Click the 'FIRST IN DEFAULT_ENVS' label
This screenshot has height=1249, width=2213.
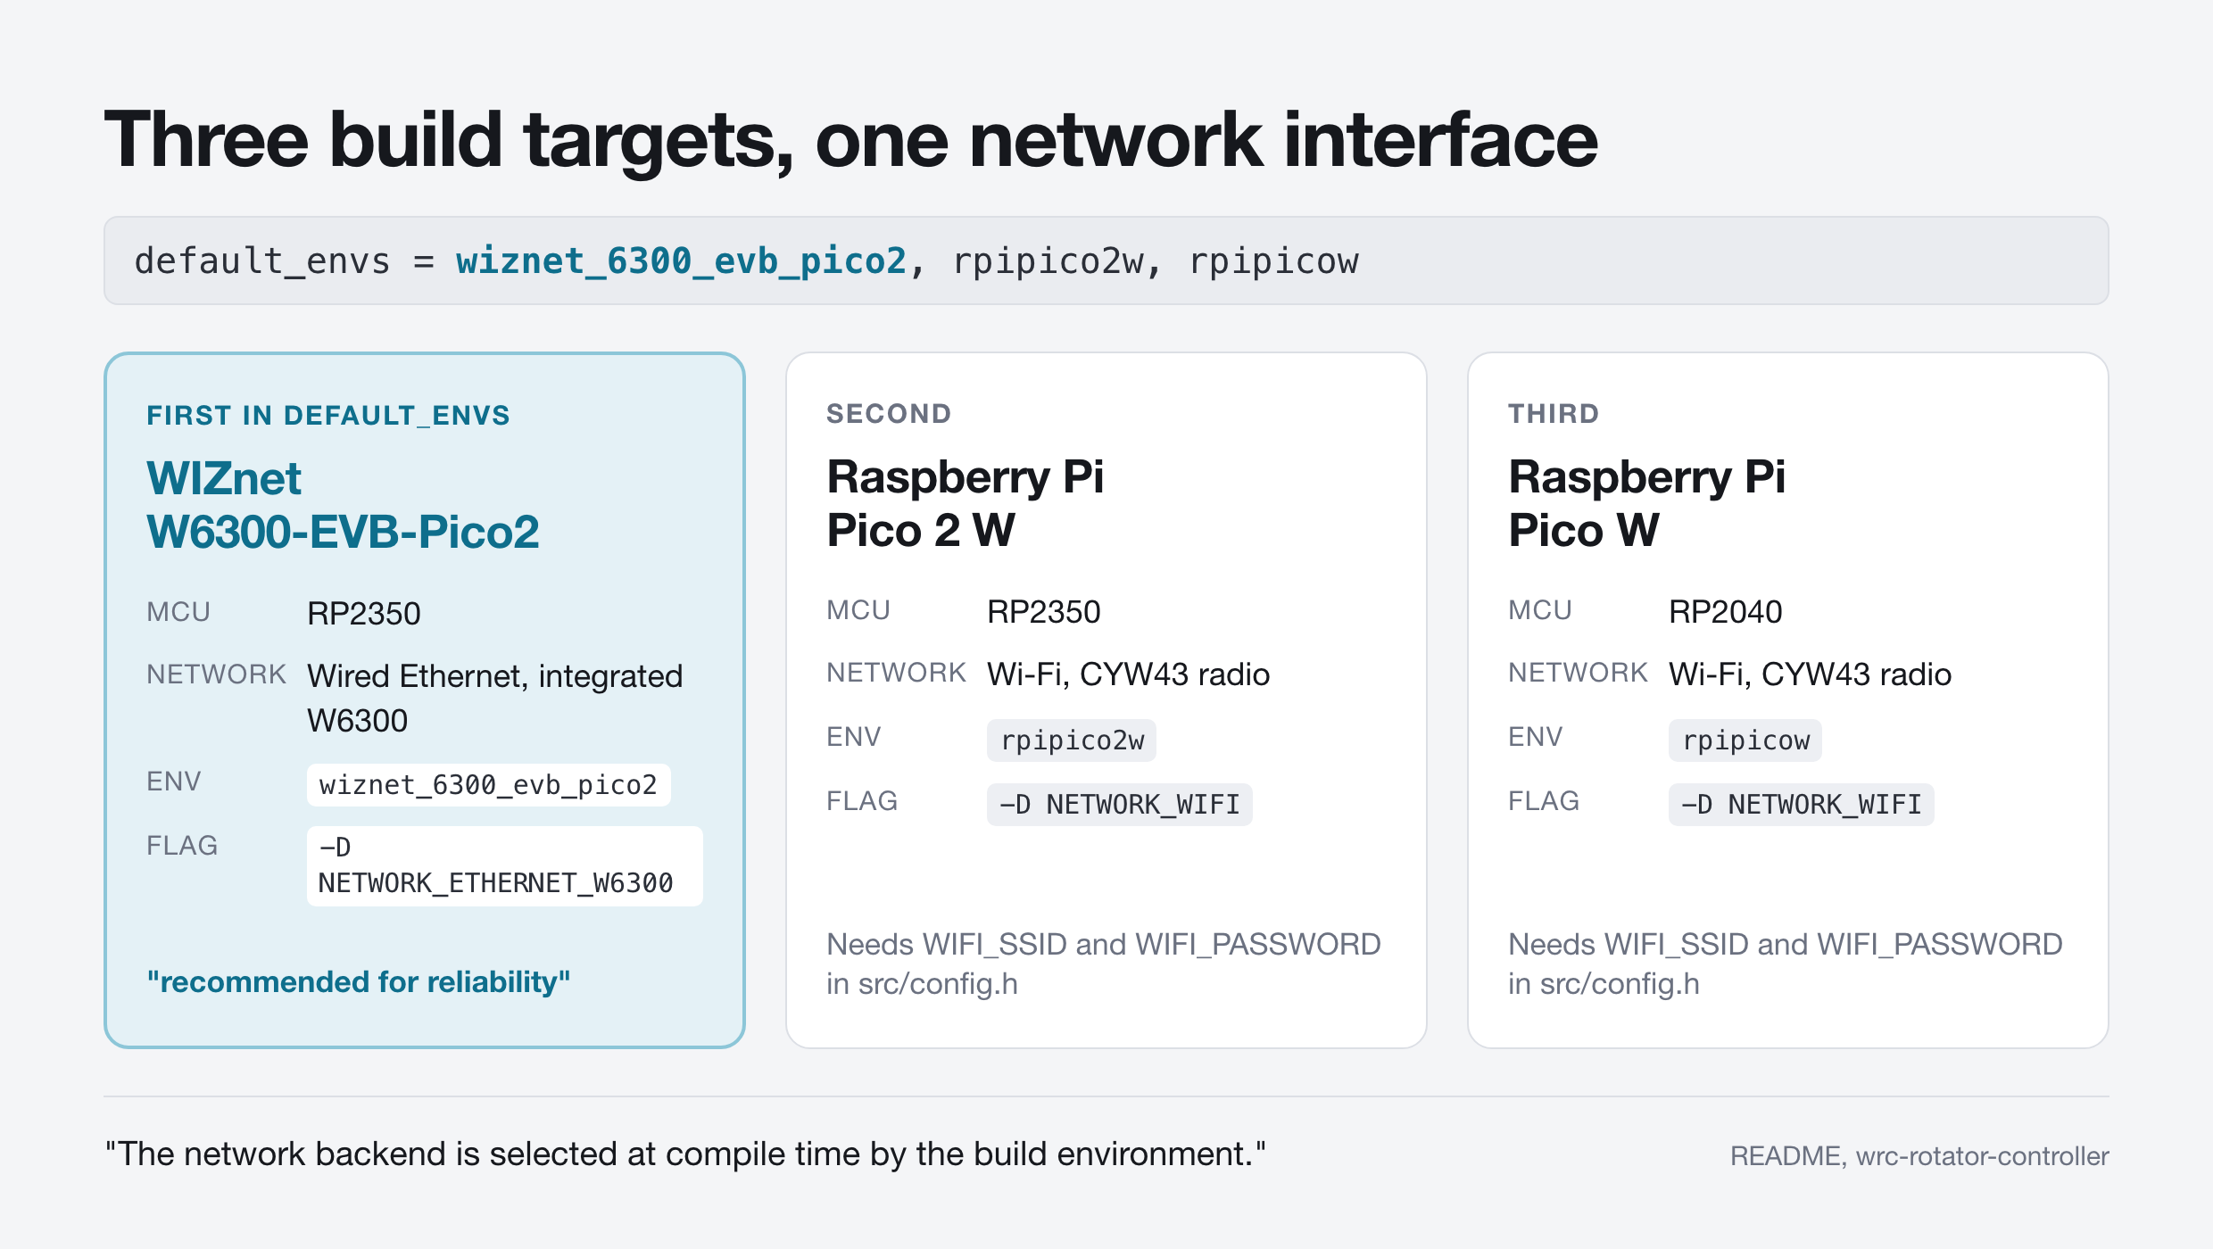328,416
